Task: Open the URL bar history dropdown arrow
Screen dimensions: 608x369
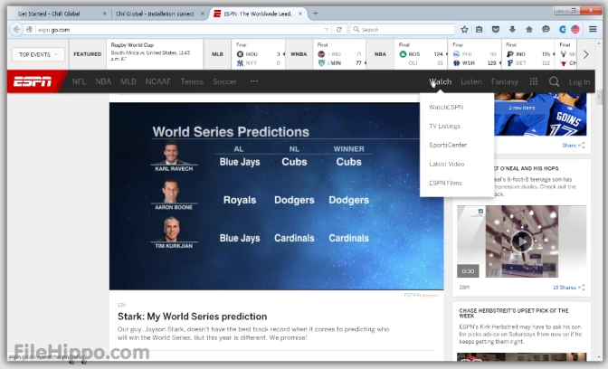Action: click(326, 30)
